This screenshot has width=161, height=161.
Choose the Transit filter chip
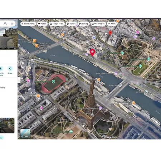coord(71,24)
